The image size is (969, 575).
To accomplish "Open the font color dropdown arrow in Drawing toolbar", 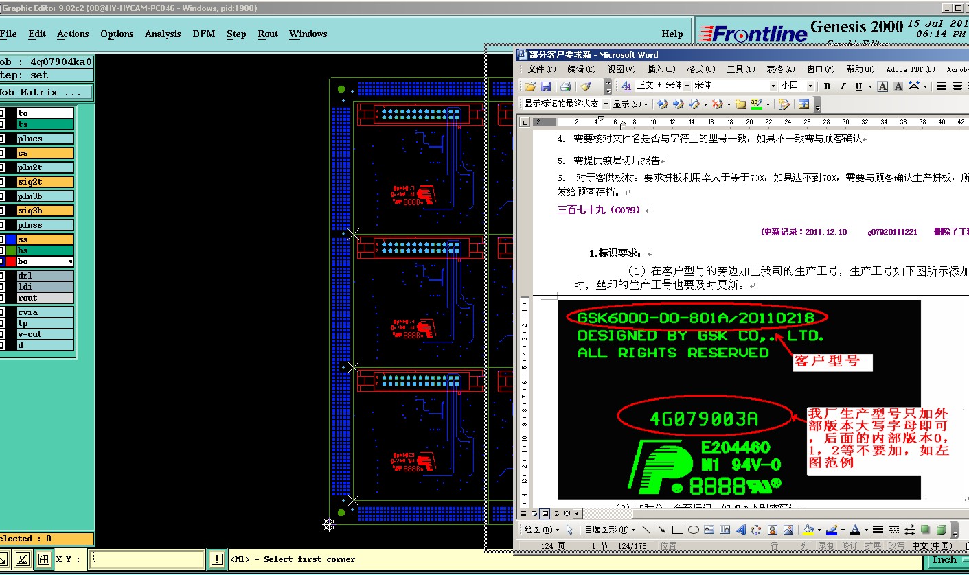I will tap(865, 530).
